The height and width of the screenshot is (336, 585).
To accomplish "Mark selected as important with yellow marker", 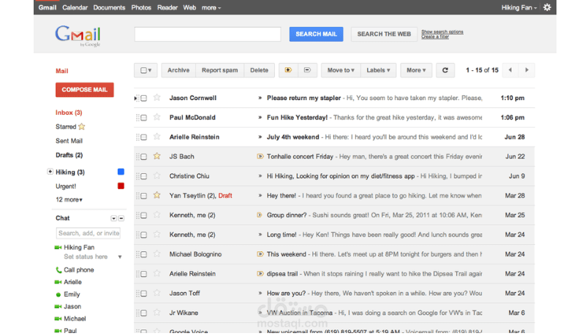I will click(288, 70).
